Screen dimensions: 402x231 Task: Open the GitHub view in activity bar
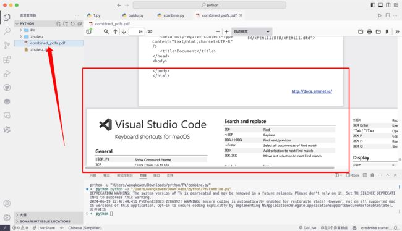point(7,88)
